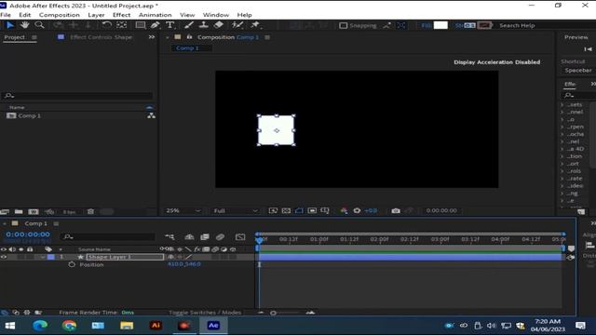Toggle the Position stopwatch keyframe
596x335 pixels.
click(72, 264)
